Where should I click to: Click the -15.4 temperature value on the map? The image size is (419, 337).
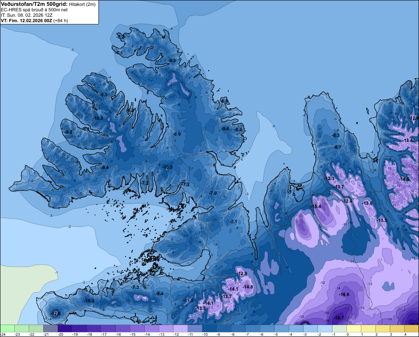316,206
